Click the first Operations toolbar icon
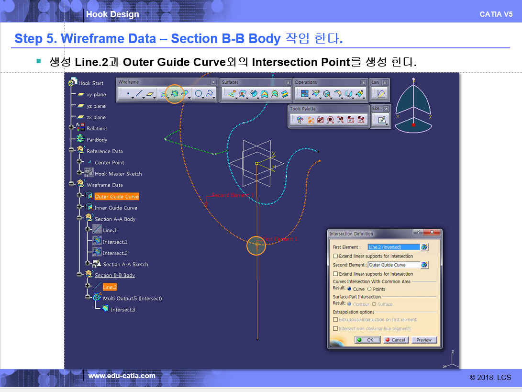 304,94
